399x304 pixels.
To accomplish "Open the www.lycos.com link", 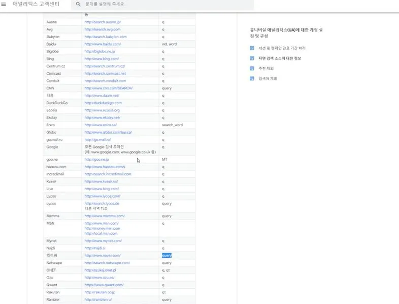I will click(x=103, y=196).
